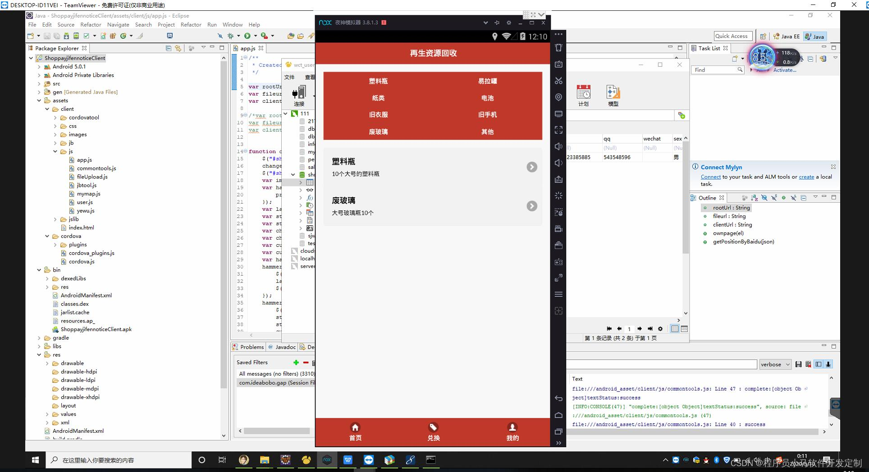Toggle Hide Fields in the Outline toolbar
The image size is (869, 472).
point(764,198)
